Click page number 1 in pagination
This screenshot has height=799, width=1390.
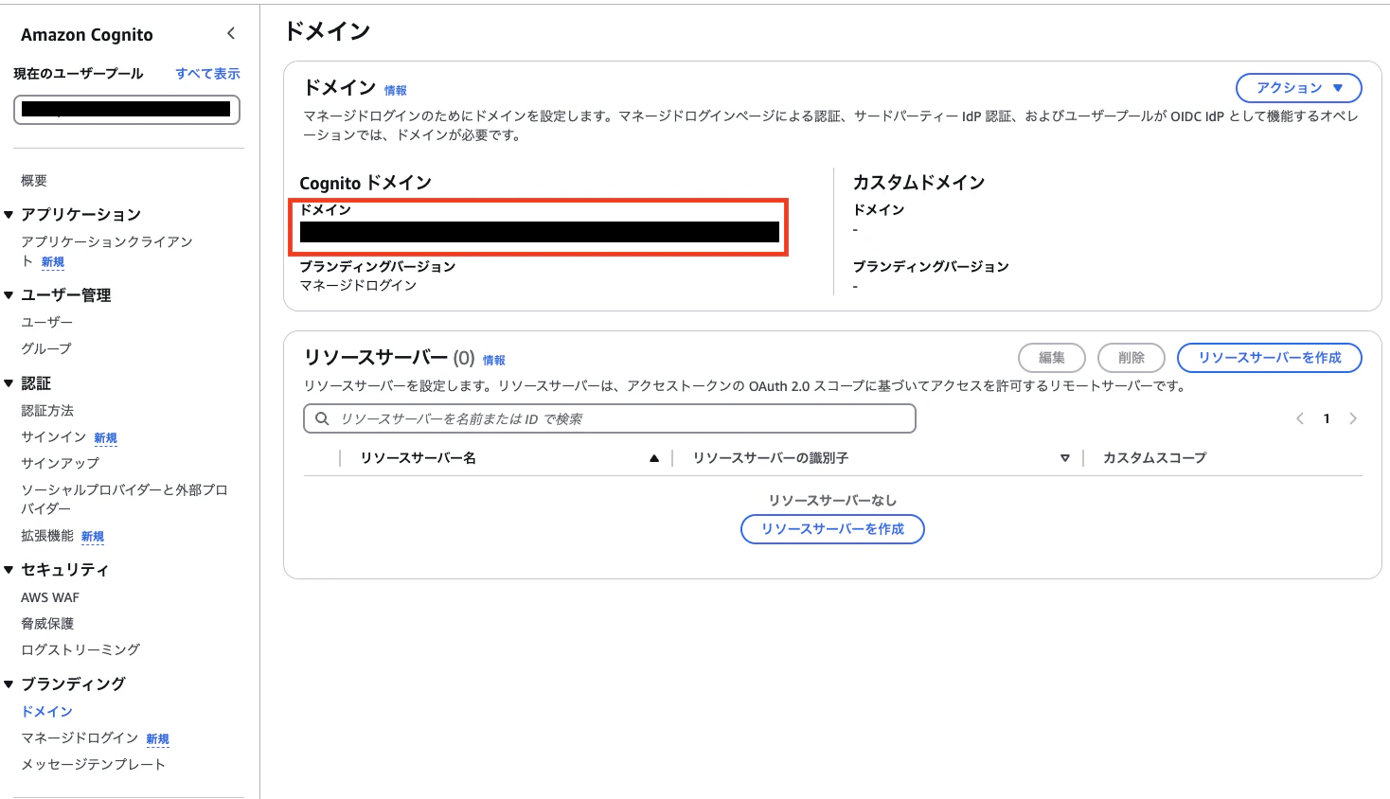(1327, 418)
